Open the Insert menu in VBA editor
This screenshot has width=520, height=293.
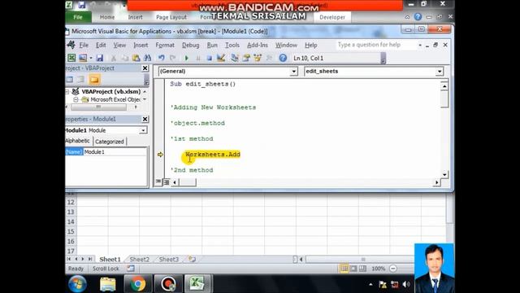click(x=141, y=45)
